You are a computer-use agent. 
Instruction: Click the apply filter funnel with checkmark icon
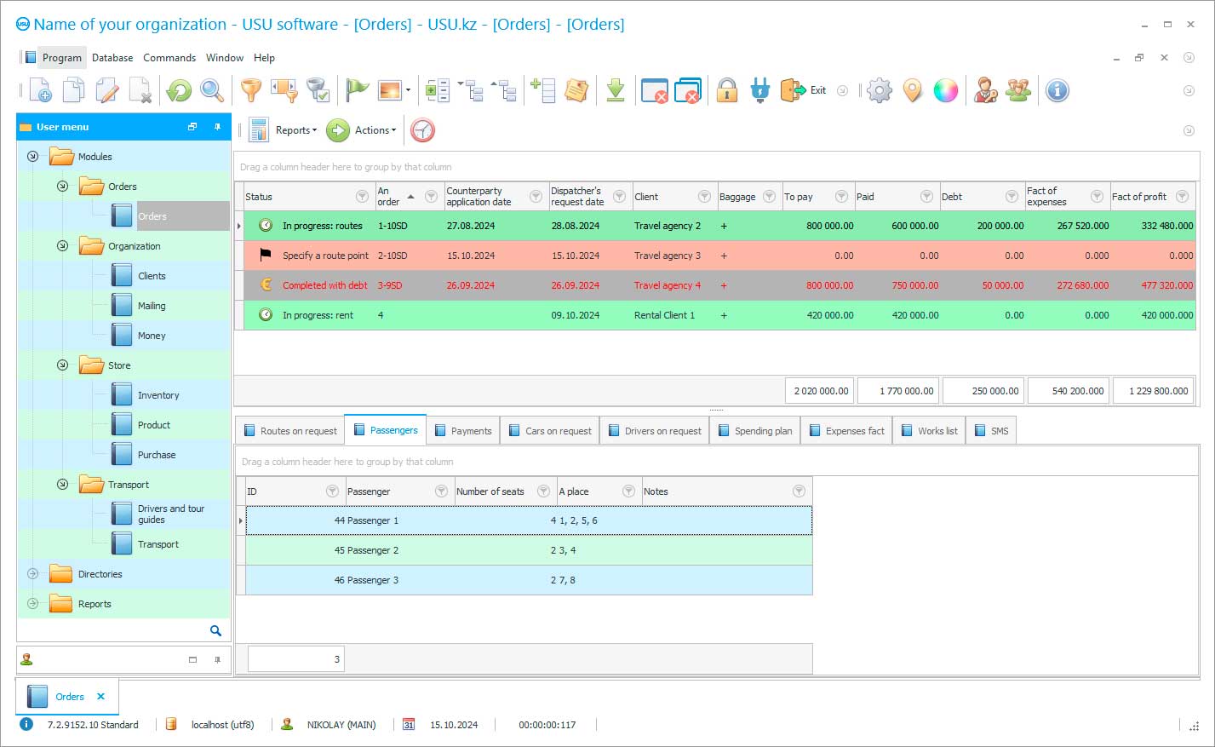pyautogui.click(x=318, y=90)
